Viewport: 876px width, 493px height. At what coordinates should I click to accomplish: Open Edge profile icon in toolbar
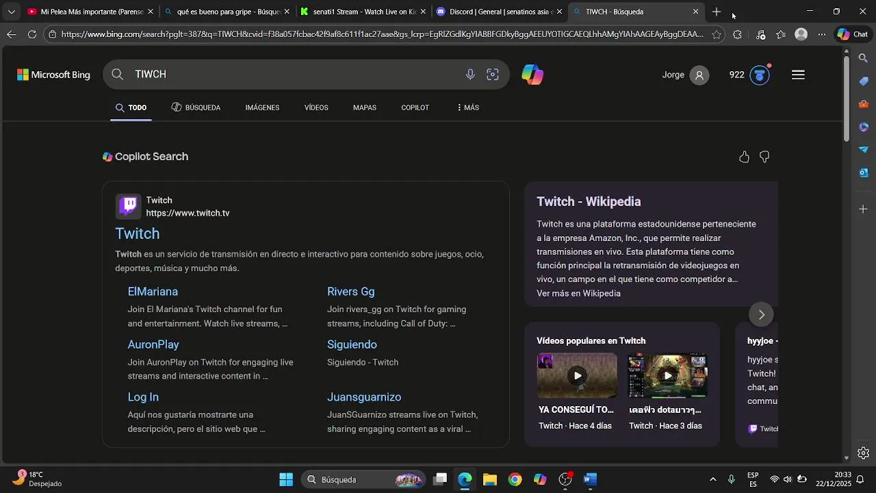point(801,34)
